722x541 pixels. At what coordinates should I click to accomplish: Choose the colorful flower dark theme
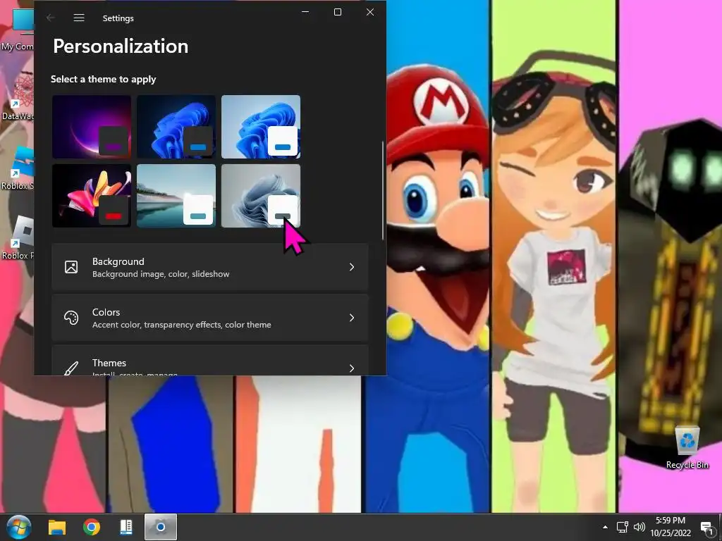click(x=92, y=196)
